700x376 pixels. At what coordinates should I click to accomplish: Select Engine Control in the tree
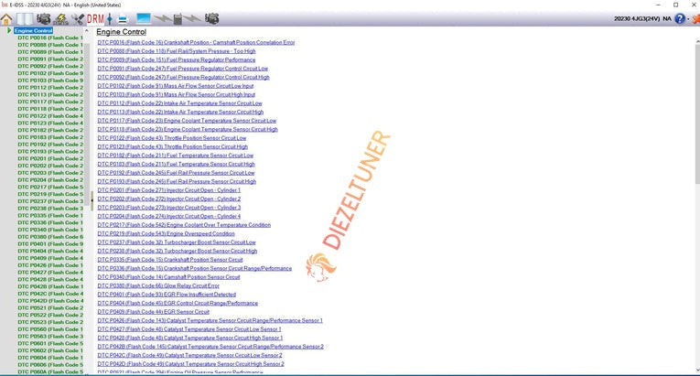pos(34,31)
